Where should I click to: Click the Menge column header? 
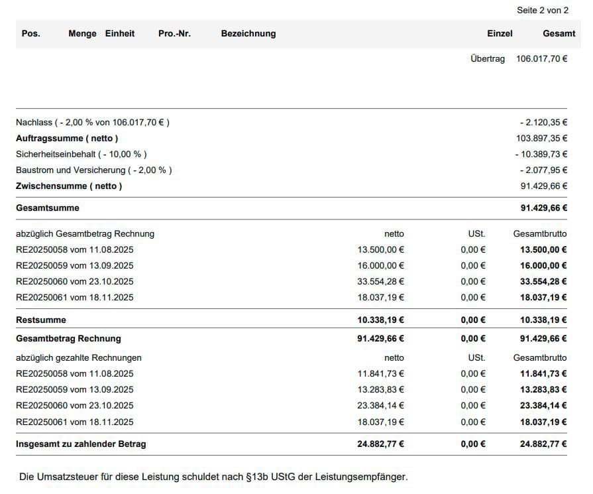(x=82, y=34)
